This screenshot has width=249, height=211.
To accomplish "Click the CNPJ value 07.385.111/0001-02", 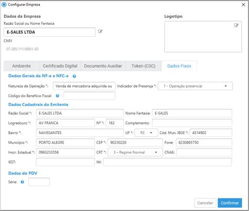I will 23,49.
